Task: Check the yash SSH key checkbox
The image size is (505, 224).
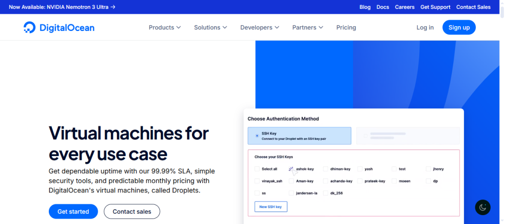Action: [360, 169]
